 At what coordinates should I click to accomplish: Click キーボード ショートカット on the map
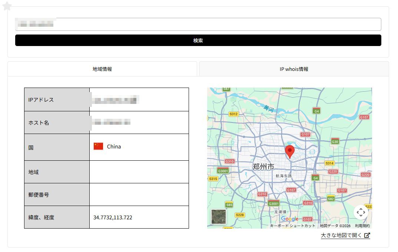[292, 226]
